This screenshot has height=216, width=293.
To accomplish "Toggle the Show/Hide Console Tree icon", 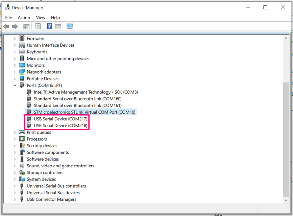I will click(26, 26).
